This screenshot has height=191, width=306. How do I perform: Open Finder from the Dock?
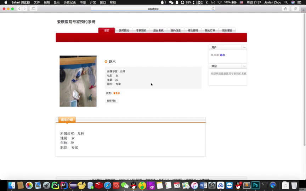(x=12, y=185)
